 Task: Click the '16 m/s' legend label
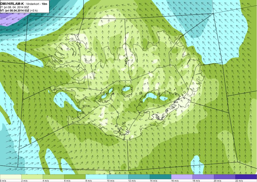[175, 181]
